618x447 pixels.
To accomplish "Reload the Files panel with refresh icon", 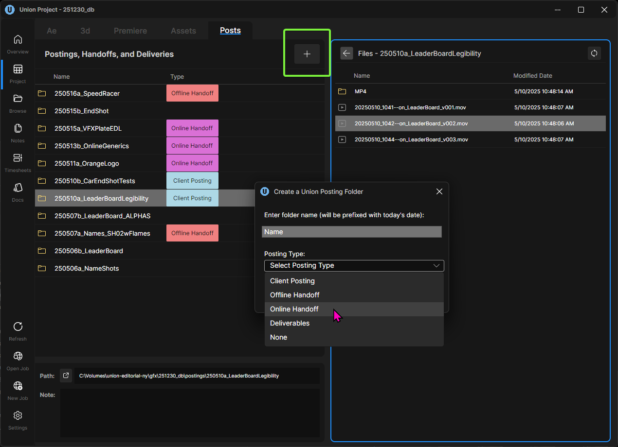I will coord(594,53).
